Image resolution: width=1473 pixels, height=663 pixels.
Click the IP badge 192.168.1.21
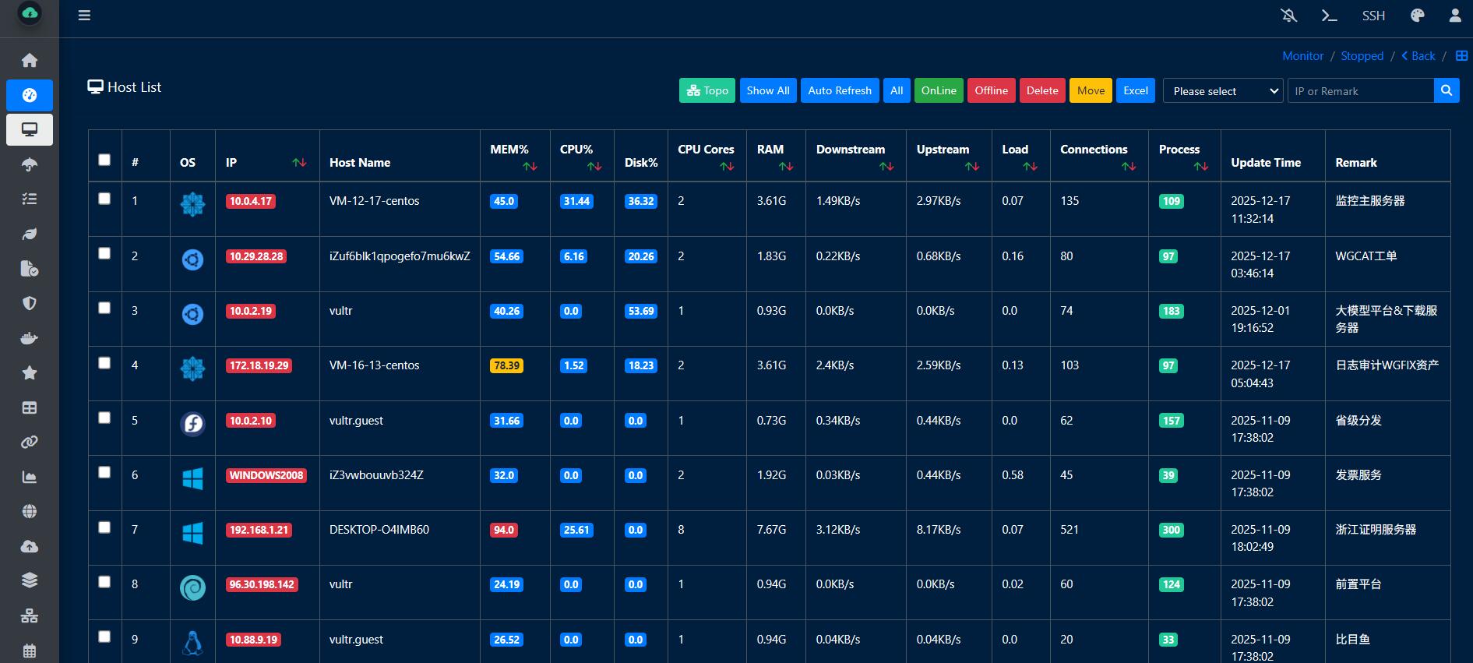259,530
